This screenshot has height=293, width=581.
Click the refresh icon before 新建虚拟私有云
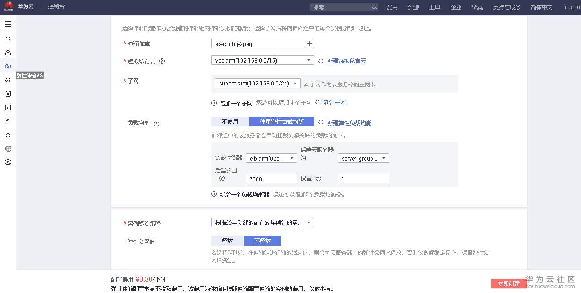(x=321, y=61)
